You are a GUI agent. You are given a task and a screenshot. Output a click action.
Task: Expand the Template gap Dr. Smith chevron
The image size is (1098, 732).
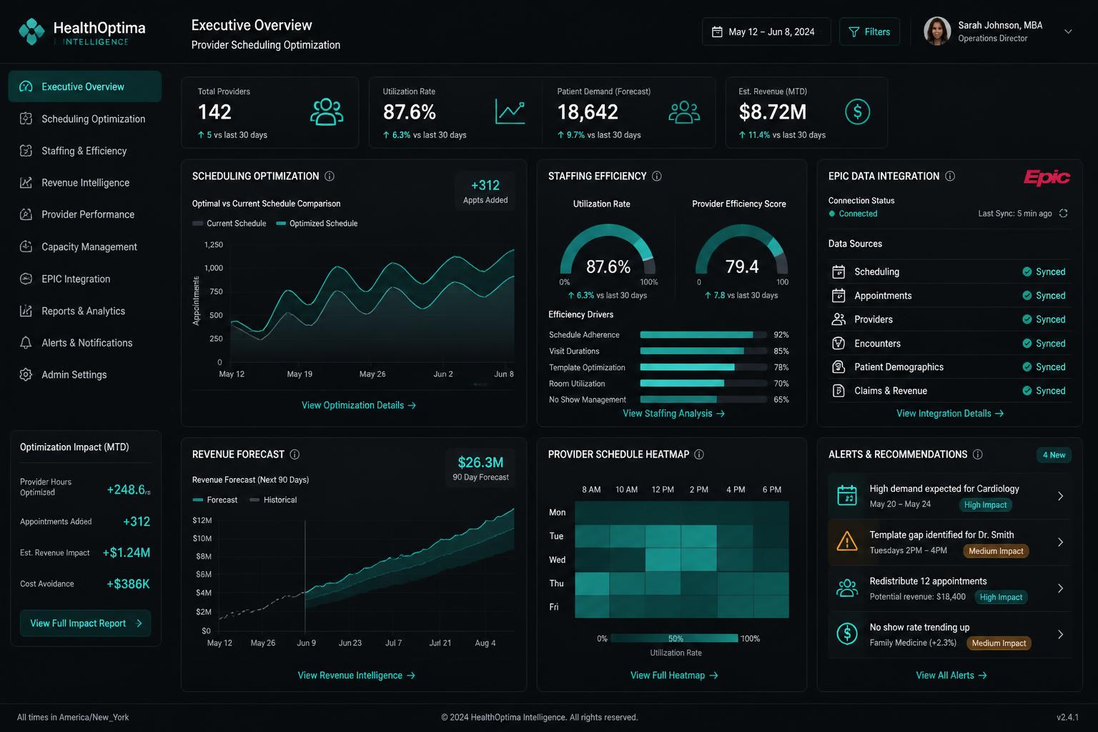(x=1060, y=542)
